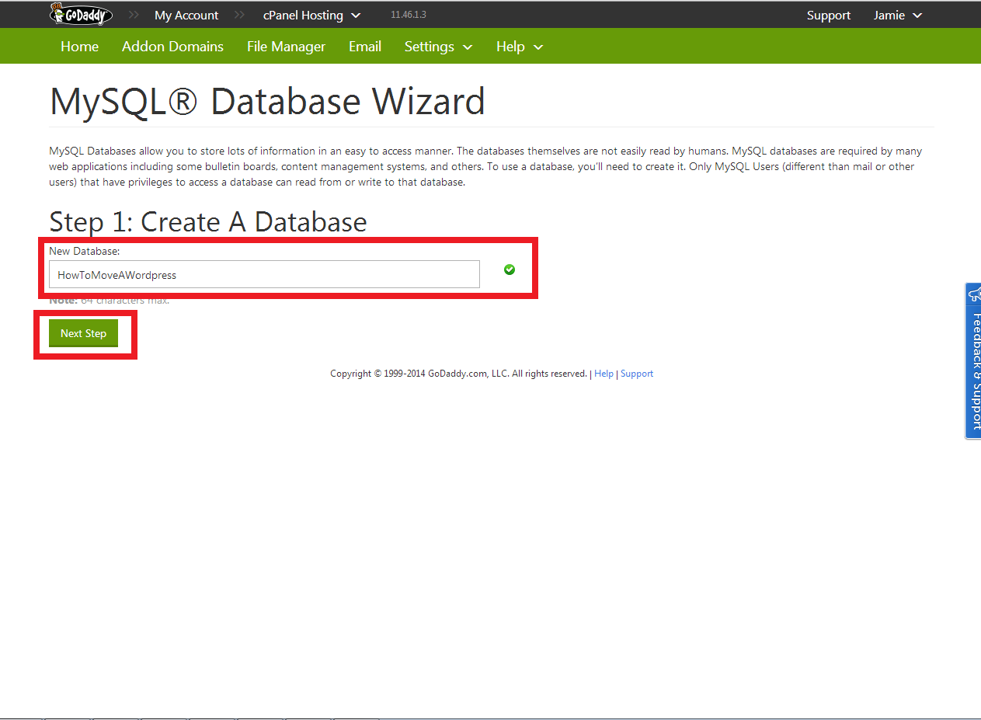
Task: Open the Email menu item
Action: pyautogui.click(x=365, y=47)
